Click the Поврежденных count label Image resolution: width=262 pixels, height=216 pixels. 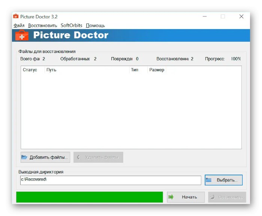point(122,59)
